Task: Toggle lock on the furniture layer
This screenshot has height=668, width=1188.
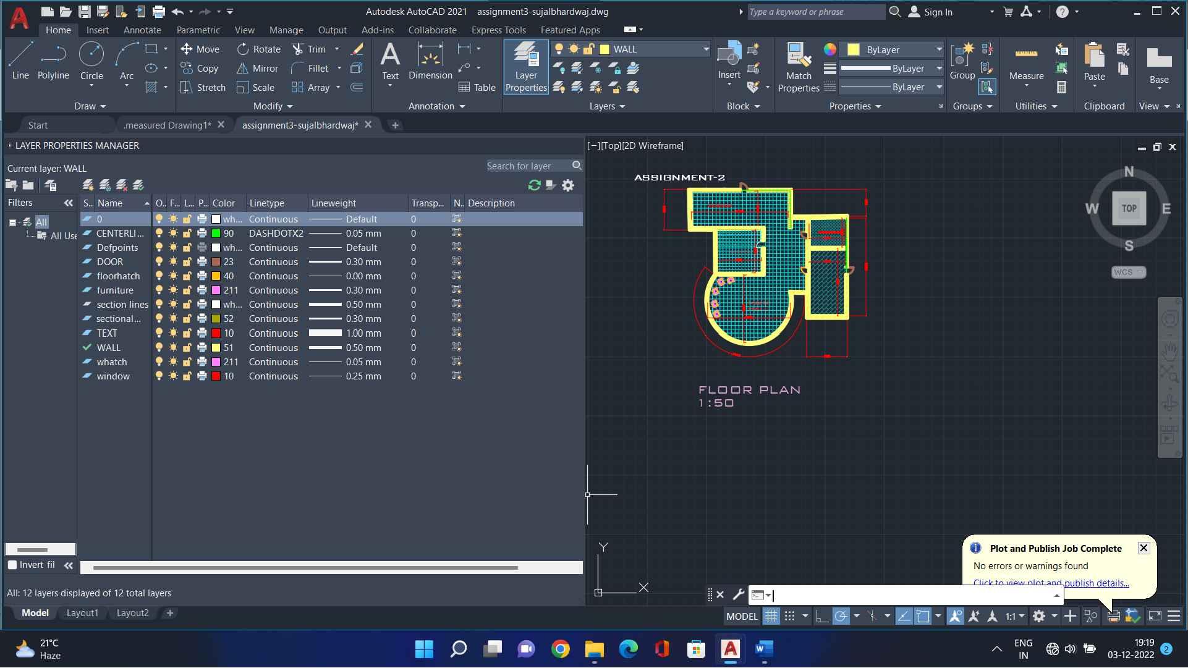Action: pyautogui.click(x=187, y=290)
